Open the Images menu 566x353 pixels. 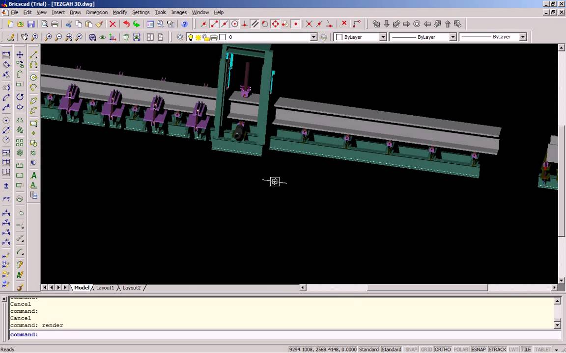pyautogui.click(x=179, y=12)
